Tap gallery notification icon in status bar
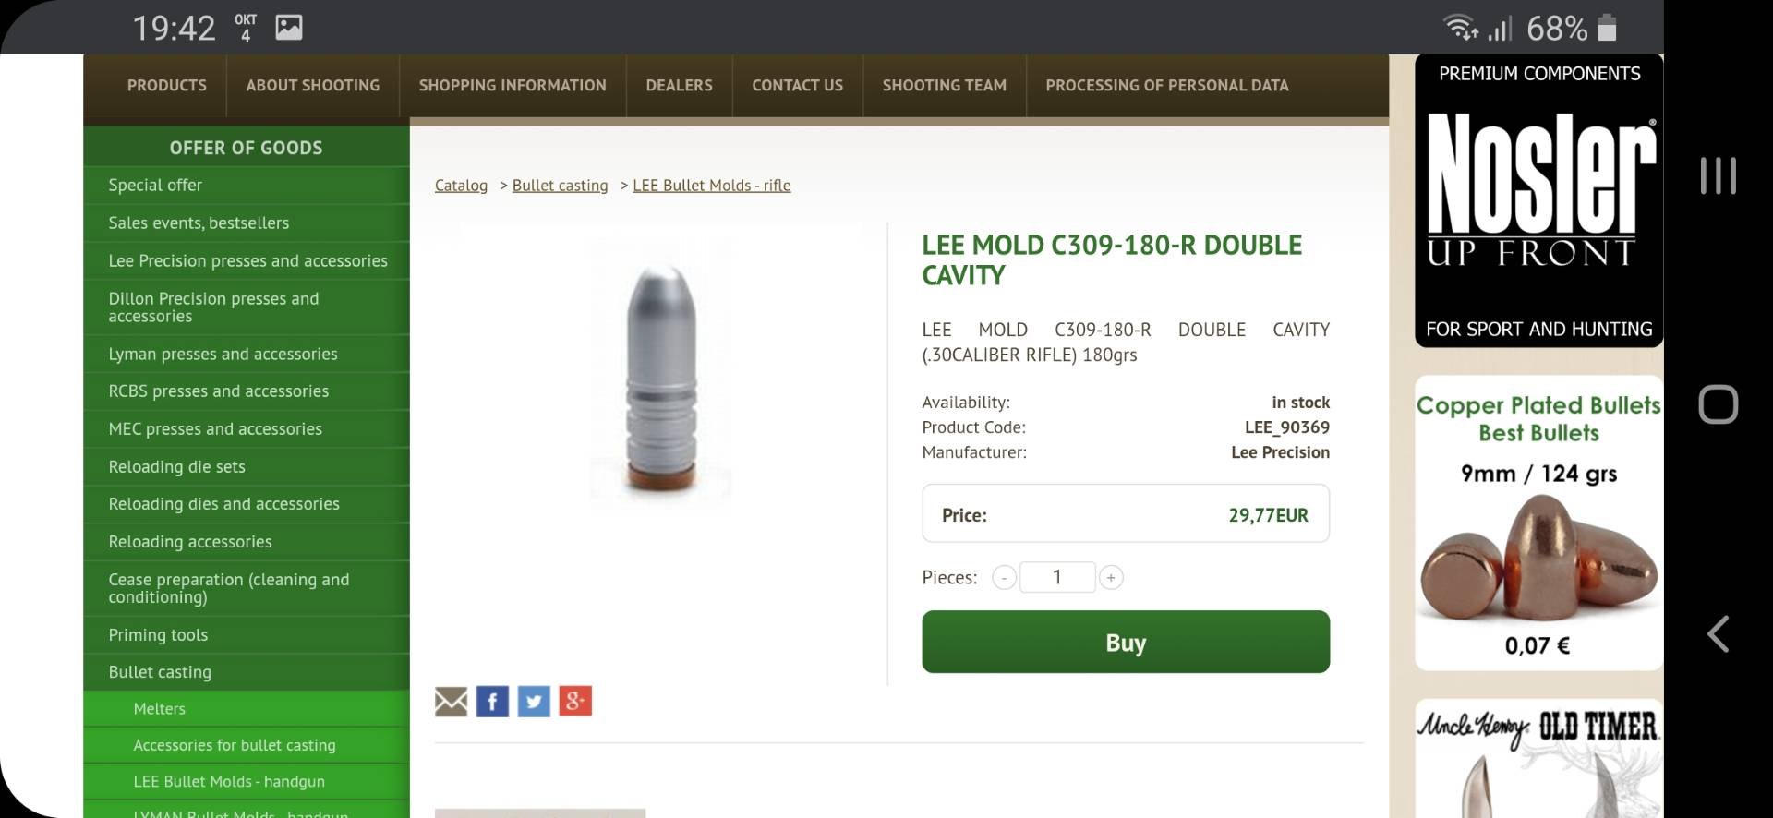Screen dimensions: 1773x818 coord(289,28)
